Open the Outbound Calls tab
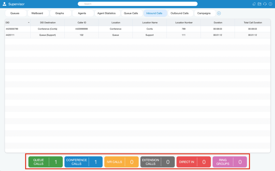The image size is (275, 171). click(181, 13)
